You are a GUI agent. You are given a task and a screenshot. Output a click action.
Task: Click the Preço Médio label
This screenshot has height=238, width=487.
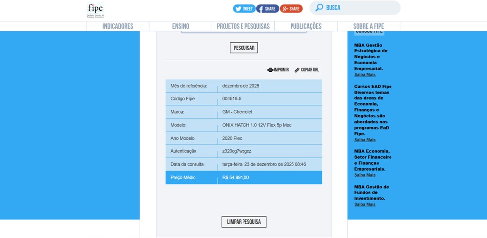point(183,178)
